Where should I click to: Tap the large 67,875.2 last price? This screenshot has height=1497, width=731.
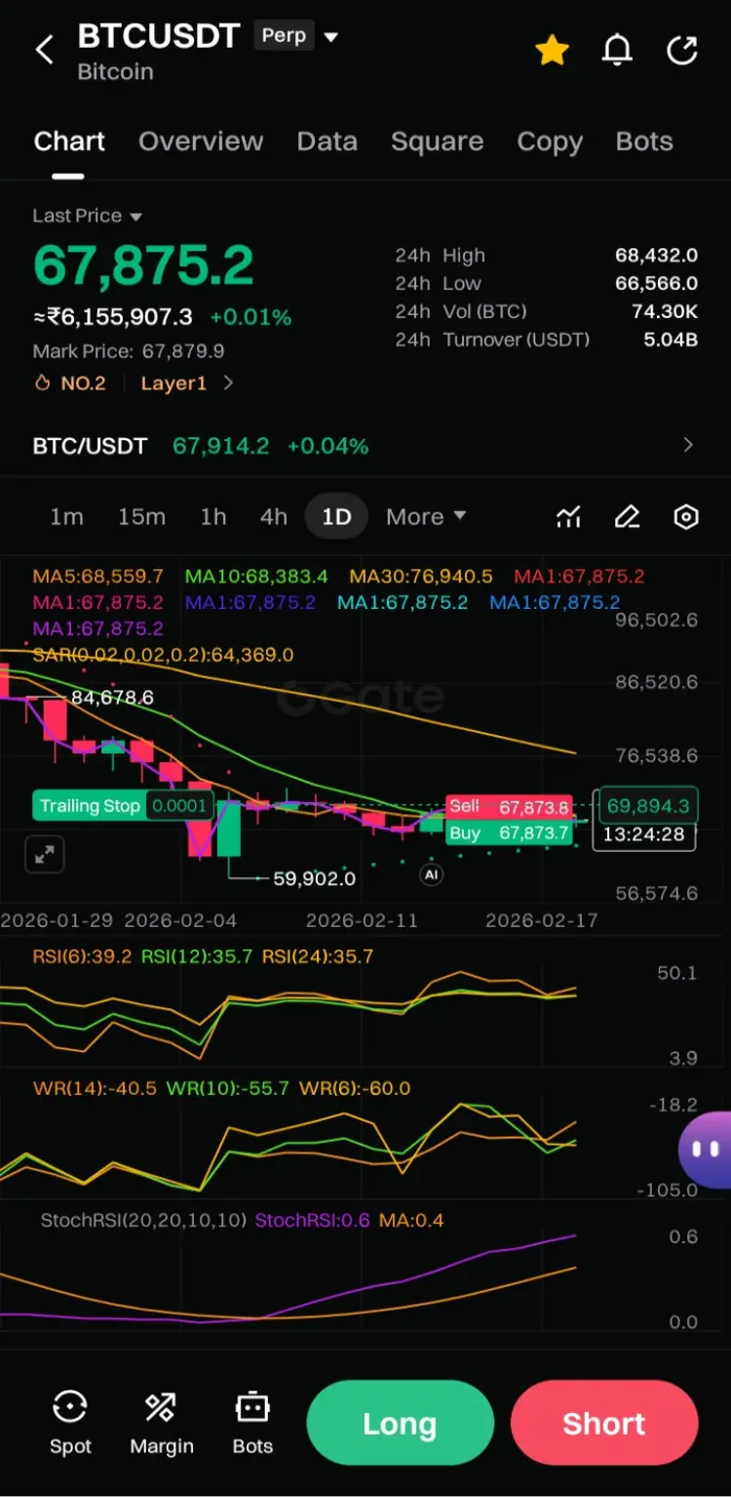click(x=143, y=264)
